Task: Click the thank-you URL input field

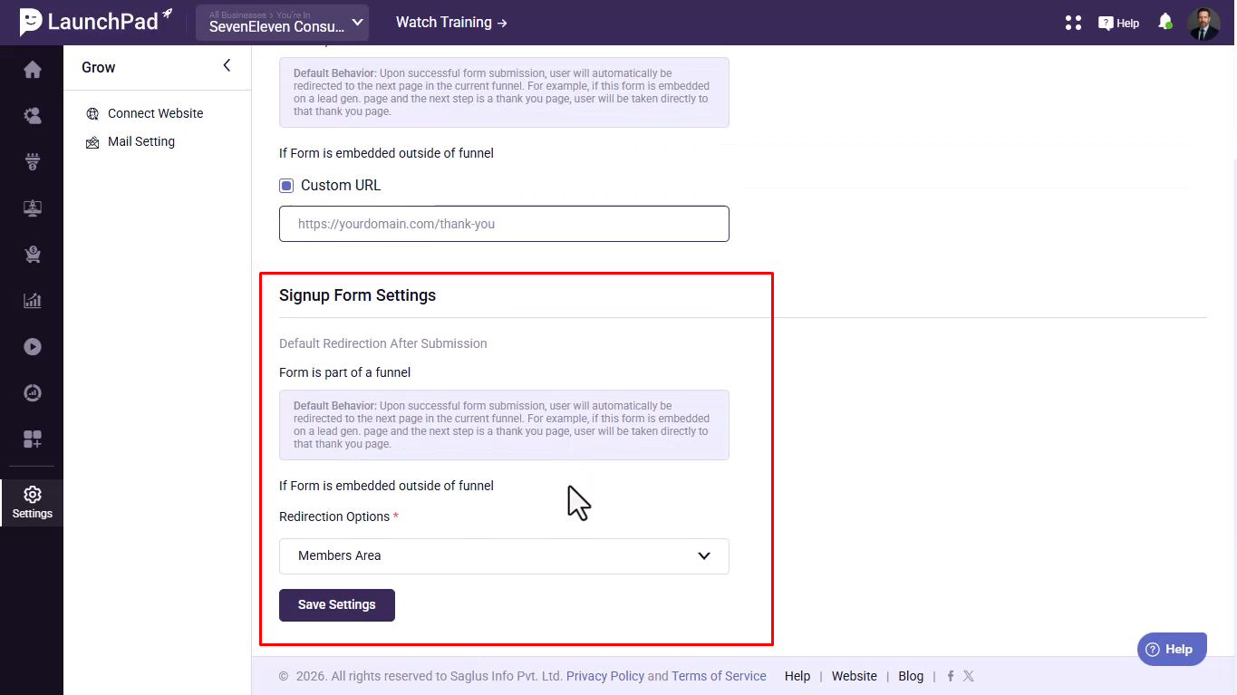Action: [504, 224]
